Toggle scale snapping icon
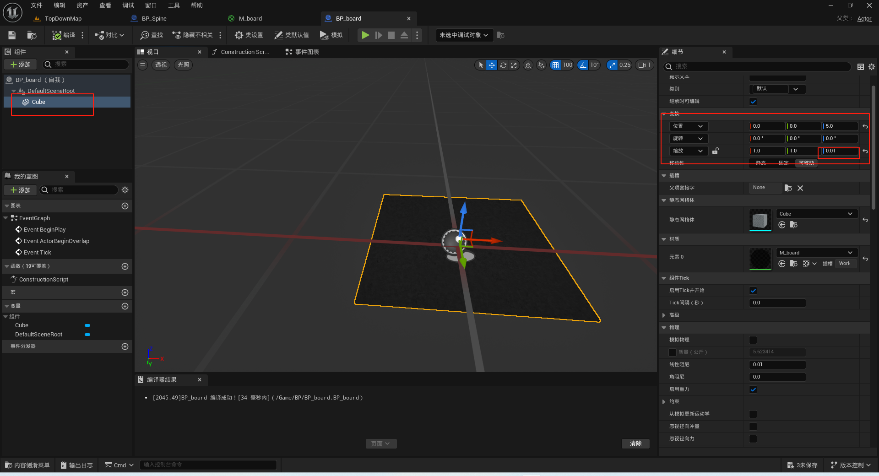Image resolution: width=879 pixels, height=476 pixels. click(612, 65)
